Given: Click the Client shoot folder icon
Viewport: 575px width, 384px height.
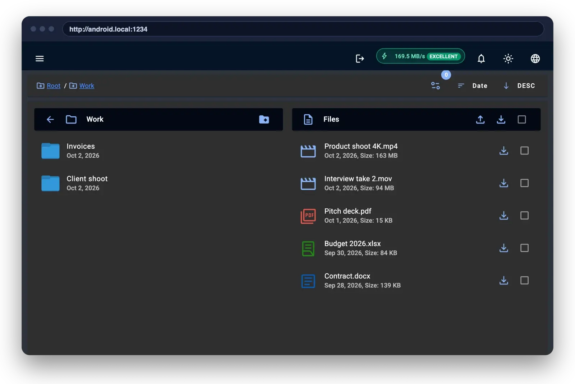Looking at the screenshot, I should tap(50, 183).
